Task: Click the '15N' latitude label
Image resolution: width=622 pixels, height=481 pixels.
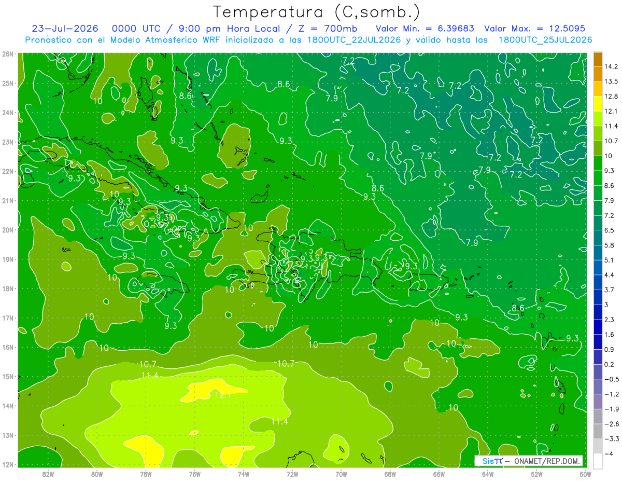Action: click(x=7, y=377)
